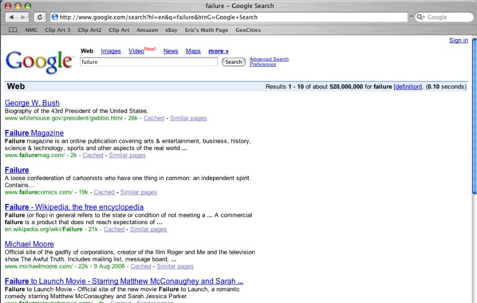Open Clip Art2 bookmark
The image size is (477, 303).
(x=90, y=30)
